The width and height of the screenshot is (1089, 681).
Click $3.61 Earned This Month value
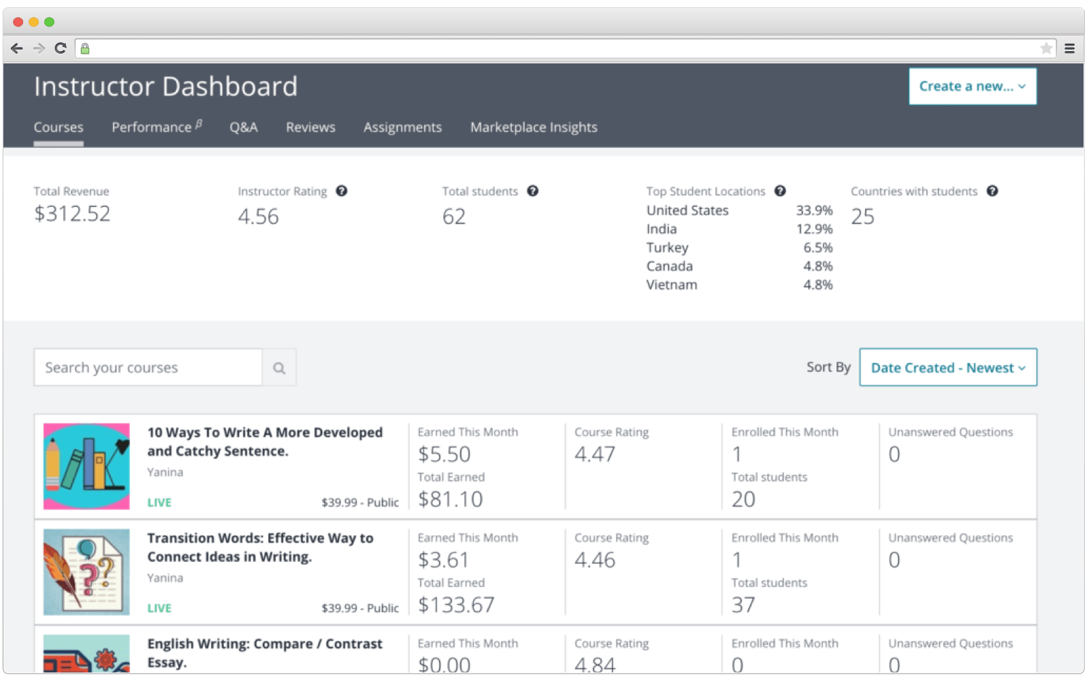pos(443,560)
